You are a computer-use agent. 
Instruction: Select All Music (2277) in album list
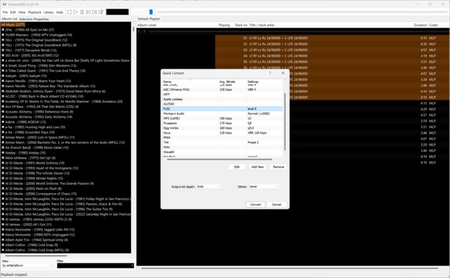[13, 25]
